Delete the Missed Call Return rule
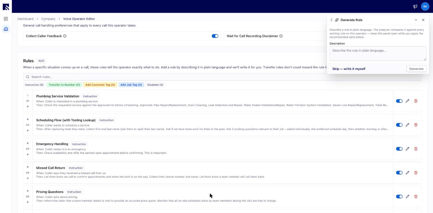The height and width of the screenshot is (213, 433). (416, 173)
